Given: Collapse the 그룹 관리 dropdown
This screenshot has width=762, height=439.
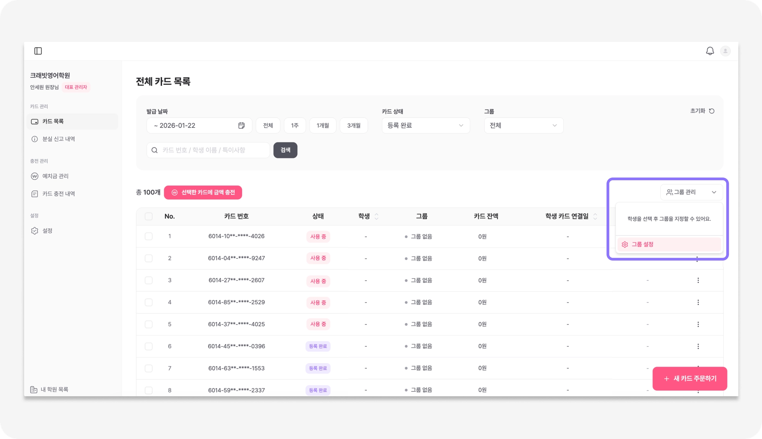Looking at the screenshot, I should click(x=691, y=192).
